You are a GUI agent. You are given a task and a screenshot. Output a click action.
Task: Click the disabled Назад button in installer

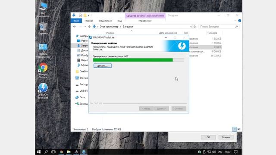tap(146, 108)
